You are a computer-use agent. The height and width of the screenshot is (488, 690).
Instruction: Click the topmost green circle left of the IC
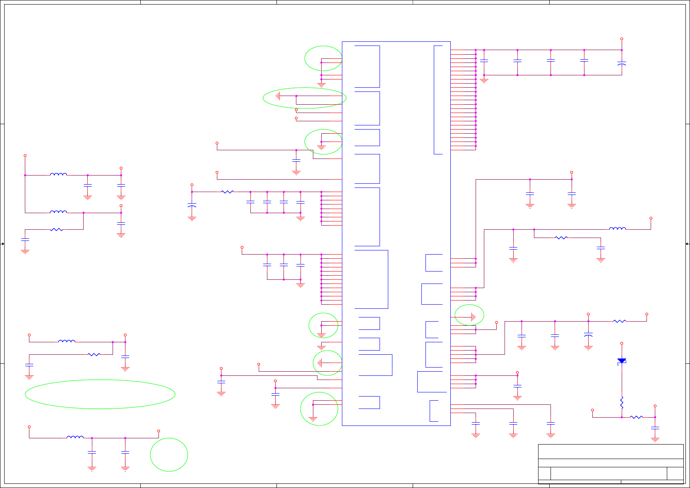(x=323, y=58)
